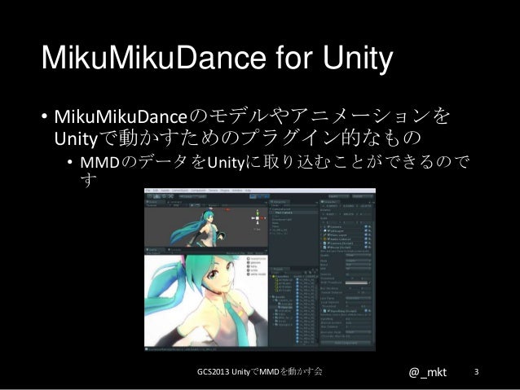This screenshot has height=390, width=520.
Task: Click the Pause button in Unity
Action: point(260,196)
